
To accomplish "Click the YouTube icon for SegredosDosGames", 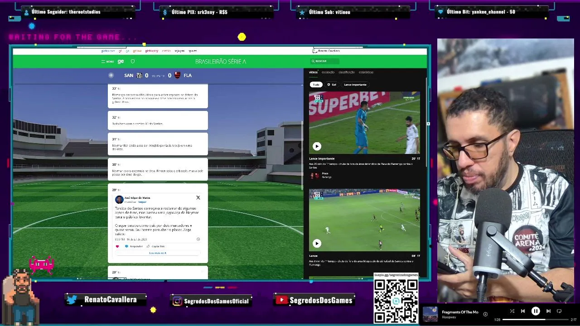I will [x=281, y=300].
